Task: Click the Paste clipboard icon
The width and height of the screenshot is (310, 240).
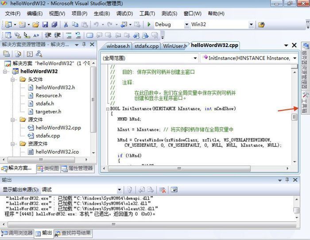Action: [x=85, y=24]
